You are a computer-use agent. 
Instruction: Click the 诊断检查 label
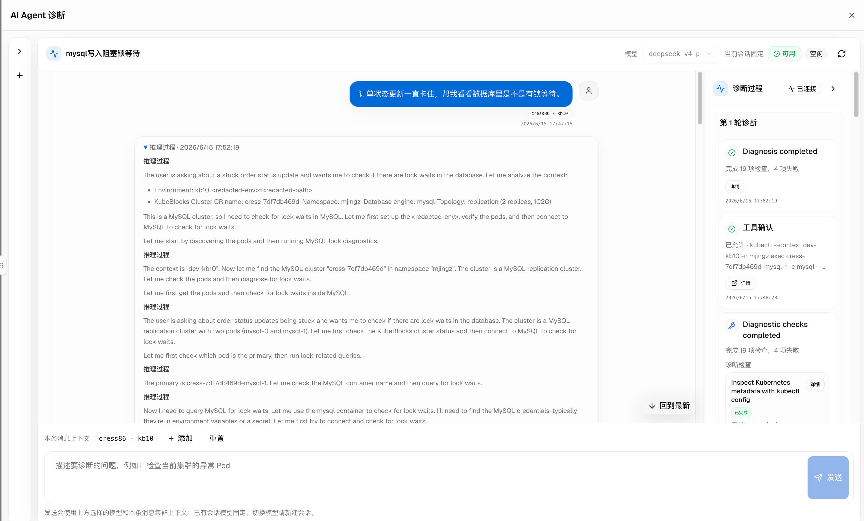coord(738,364)
